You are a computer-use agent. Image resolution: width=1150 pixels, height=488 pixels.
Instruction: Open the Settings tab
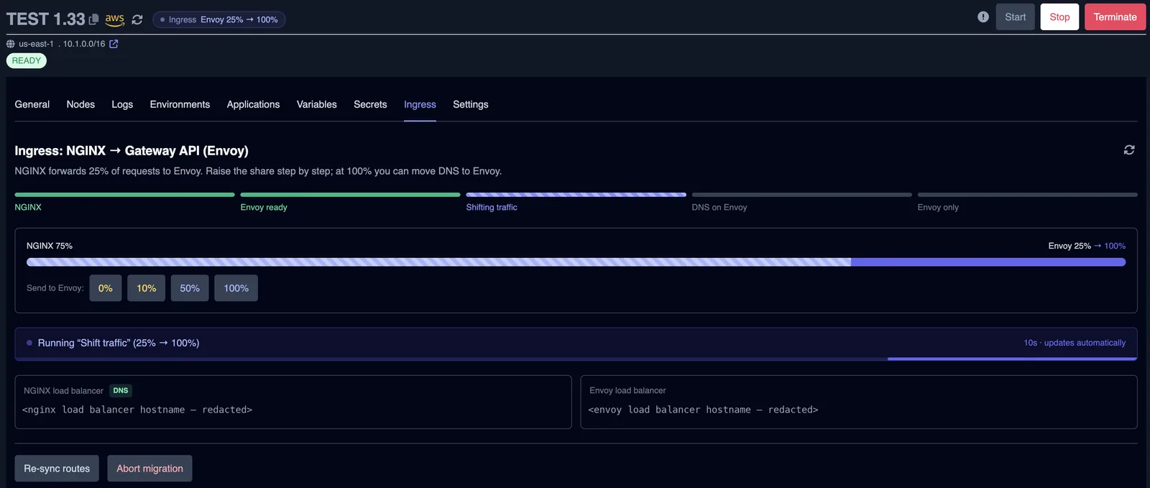point(471,104)
